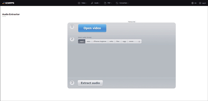The width and height of the screenshot is (208, 101).
Task: Open the Audio menu
Action: point(95,3)
